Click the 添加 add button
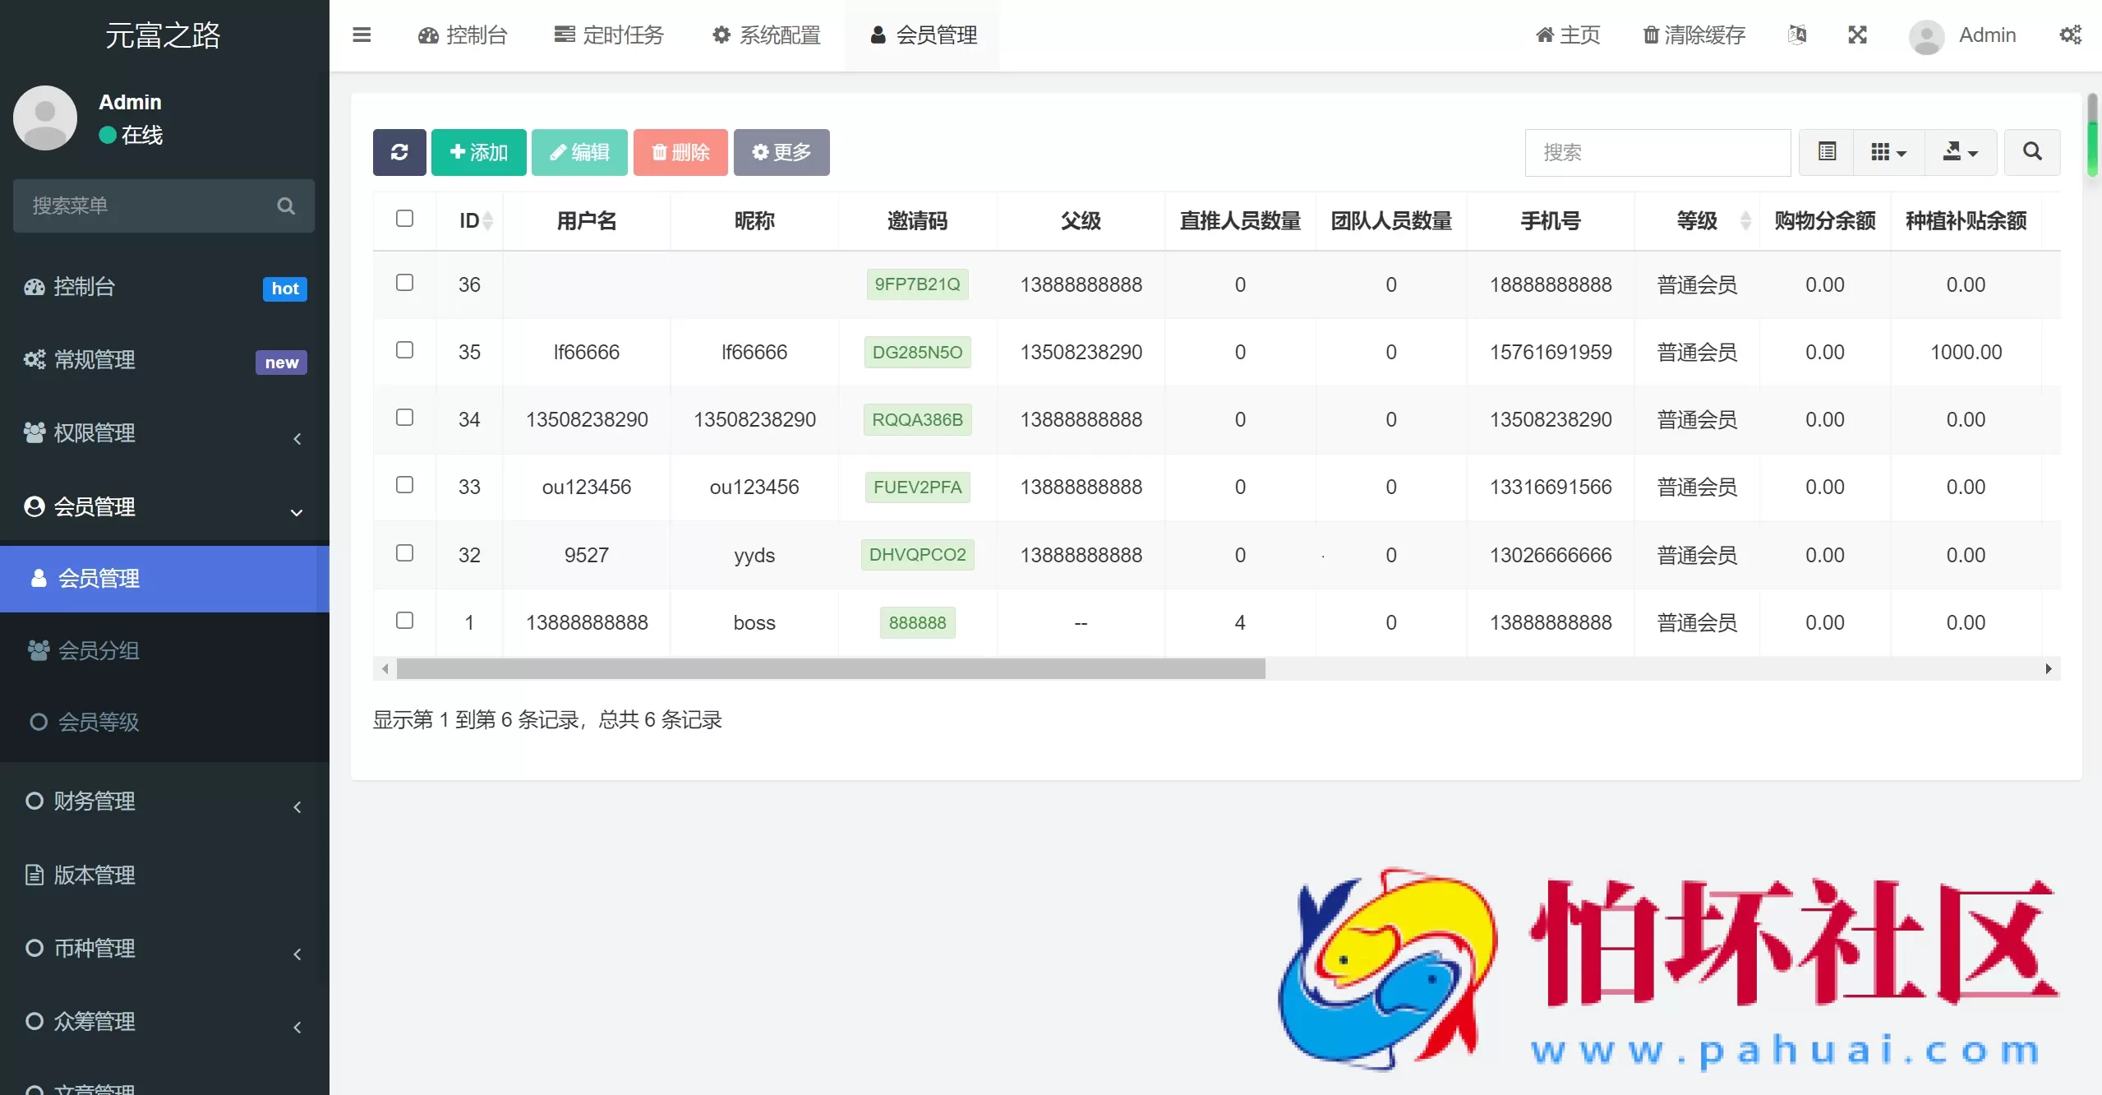This screenshot has height=1095, width=2102. point(478,152)
